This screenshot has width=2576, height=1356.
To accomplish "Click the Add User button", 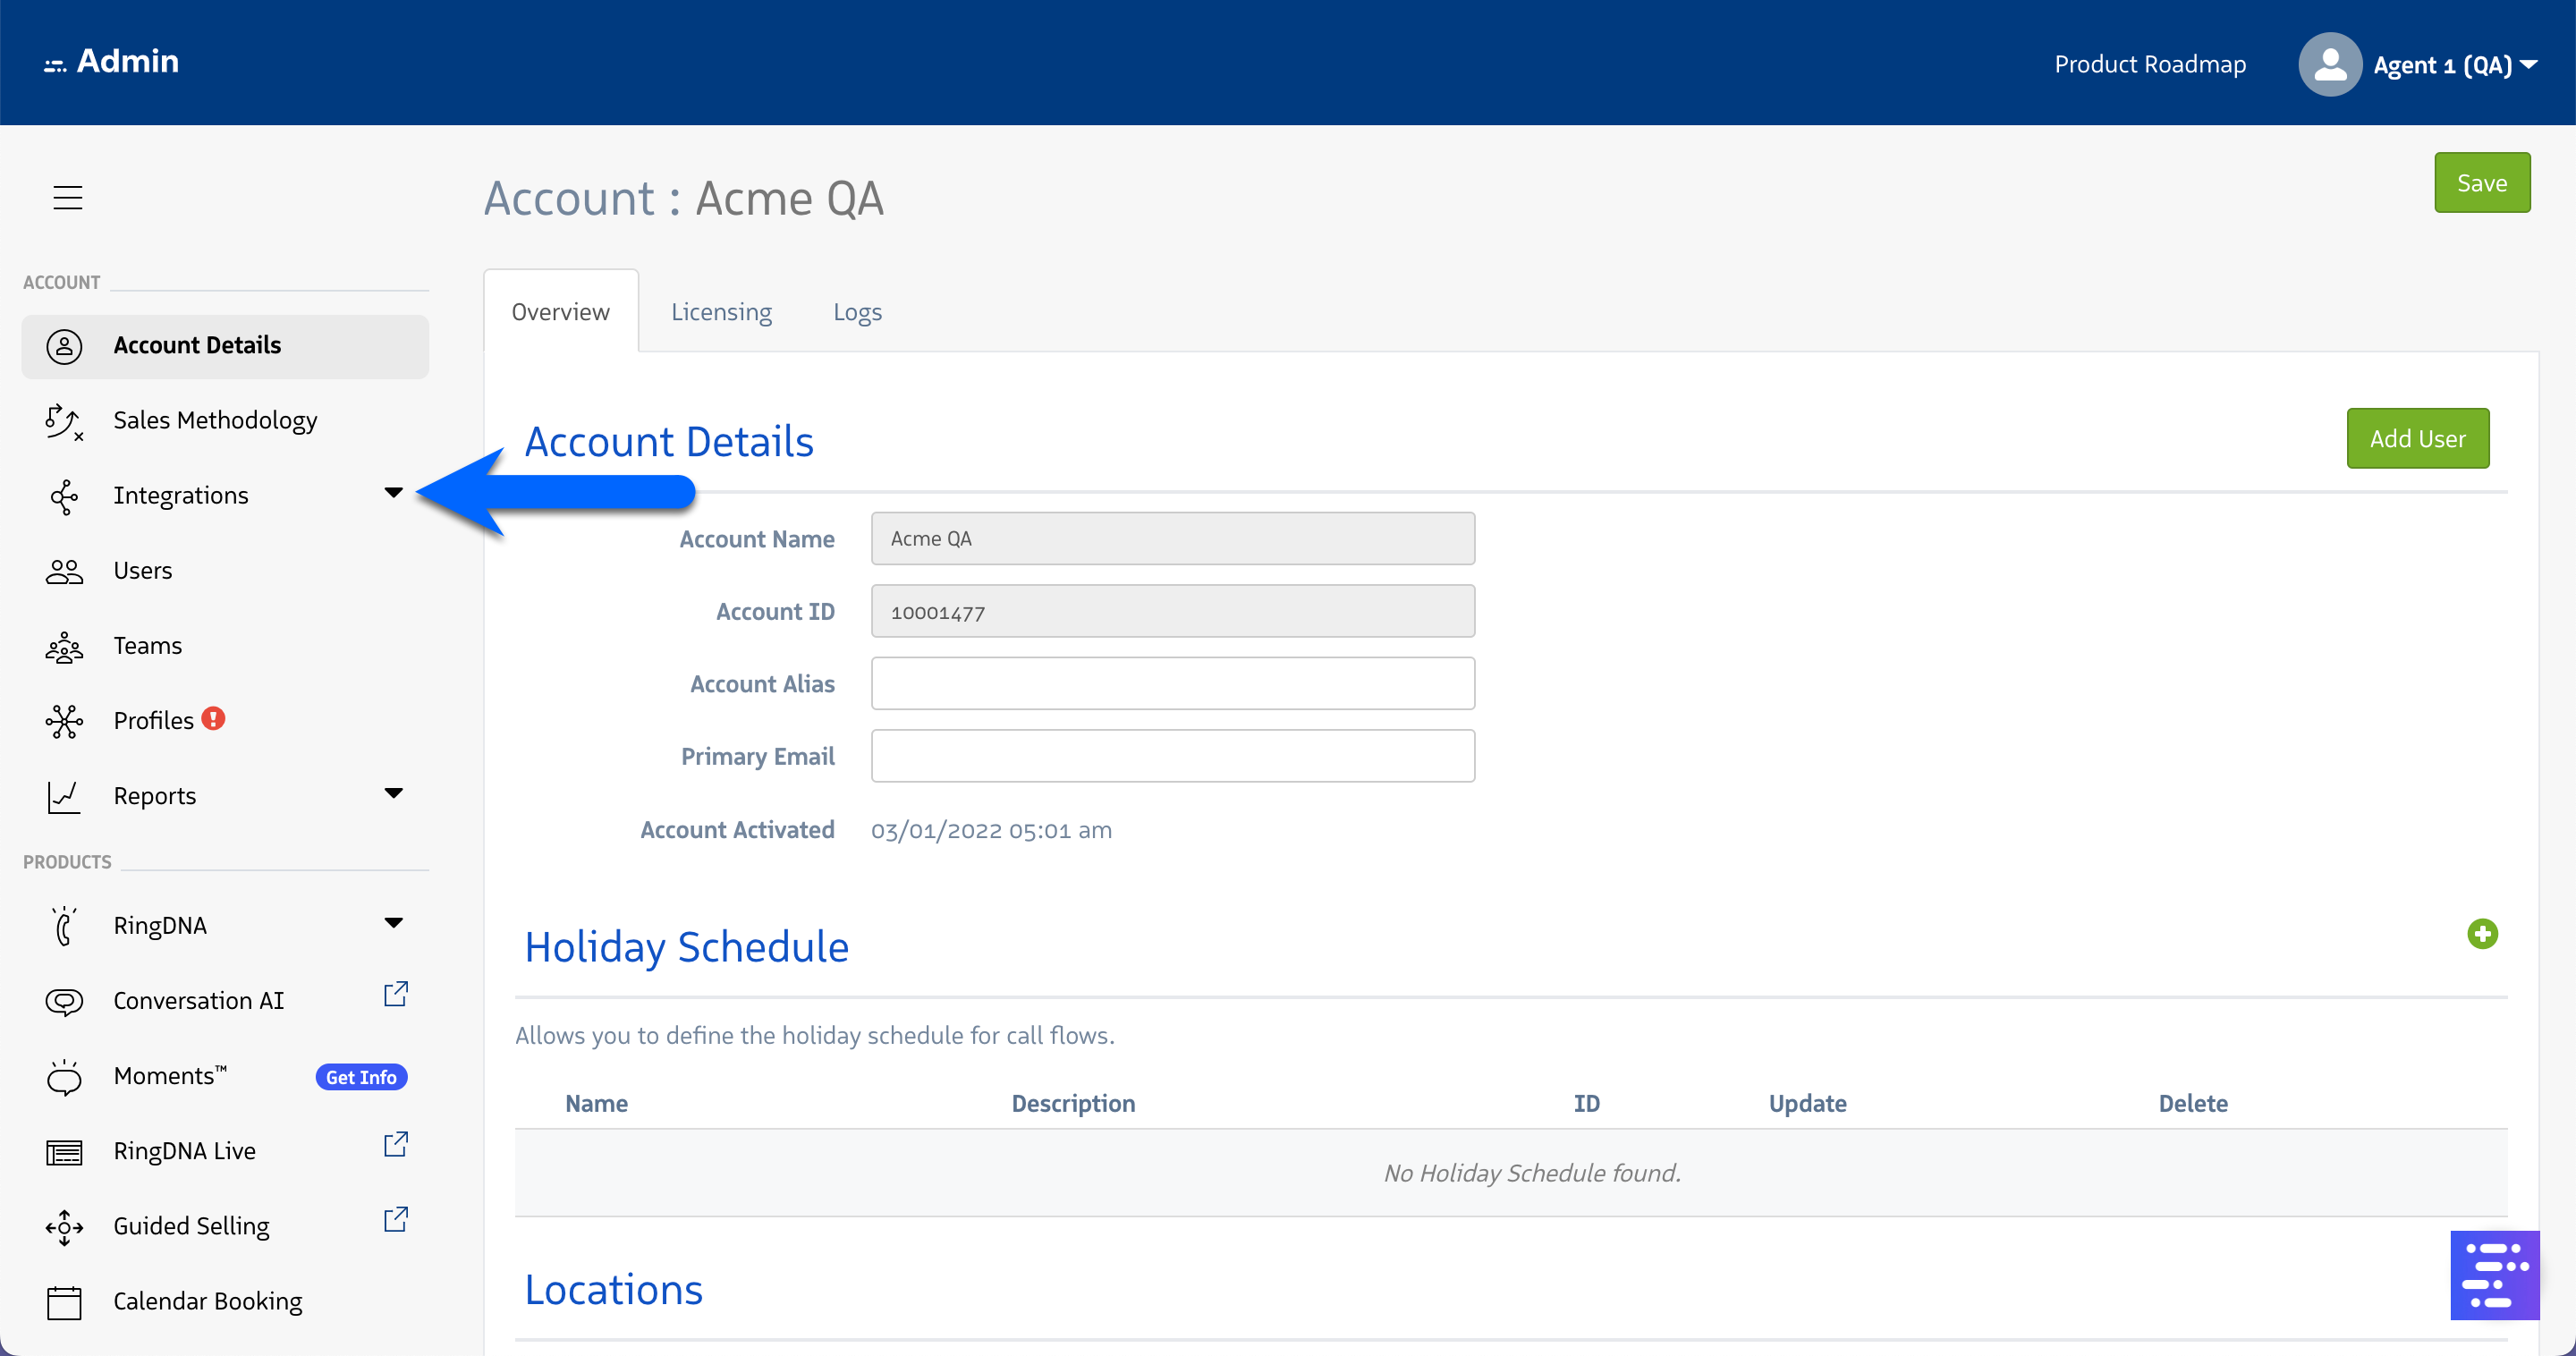I will [x=2416, y=439].
